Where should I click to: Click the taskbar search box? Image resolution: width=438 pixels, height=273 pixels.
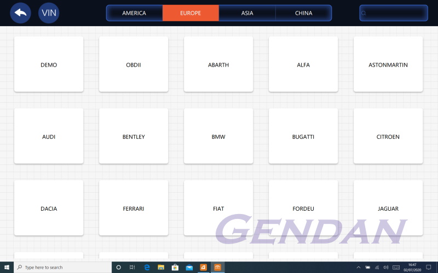tap(62, 268)
